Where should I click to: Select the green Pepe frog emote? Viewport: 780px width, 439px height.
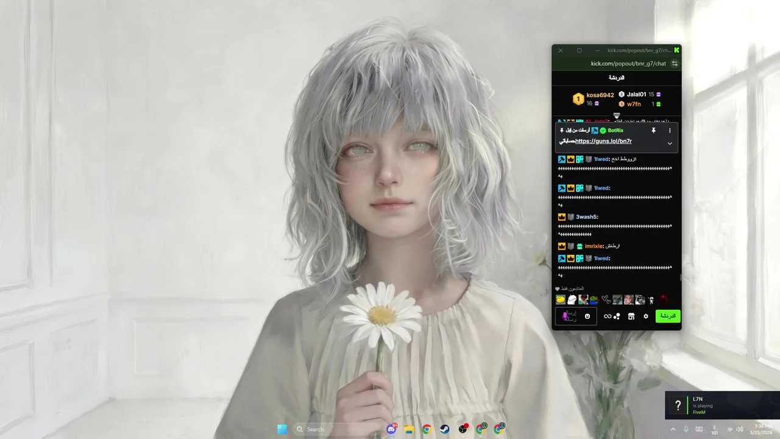tap(594, 299)
